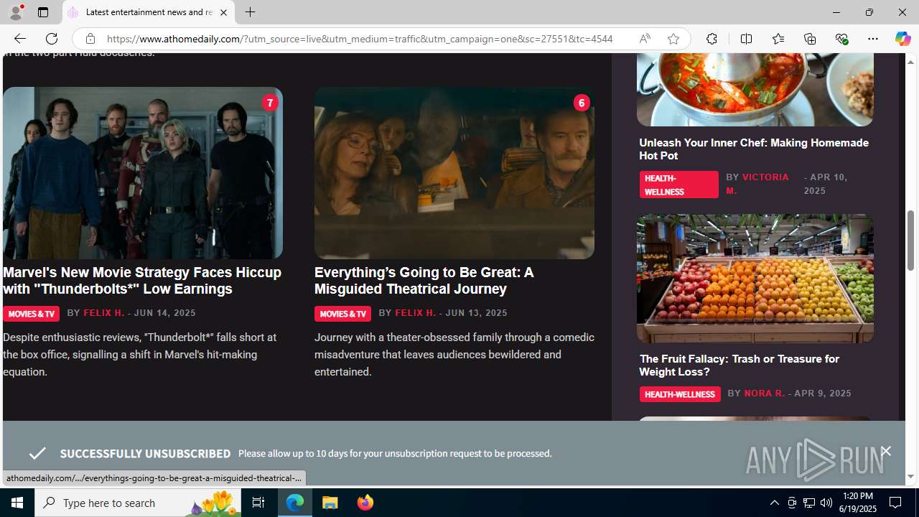Dismiss the unsubscribed notification banner

[x=886, y=452]
